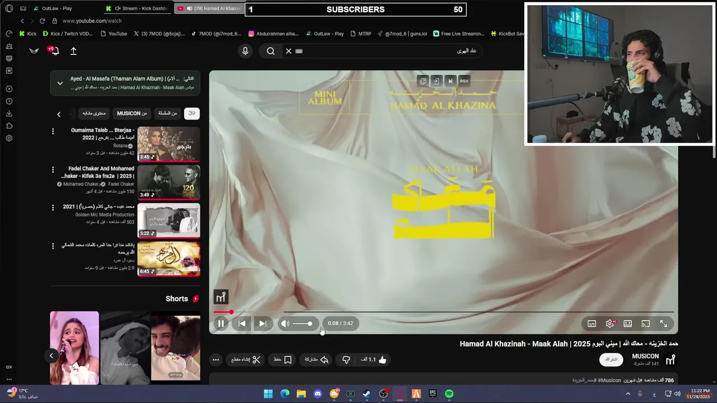Image resolution: width=717 pixels, height=403 pixels.
Task: Open options for the Oumaima Taleb video
Action: 53,131
